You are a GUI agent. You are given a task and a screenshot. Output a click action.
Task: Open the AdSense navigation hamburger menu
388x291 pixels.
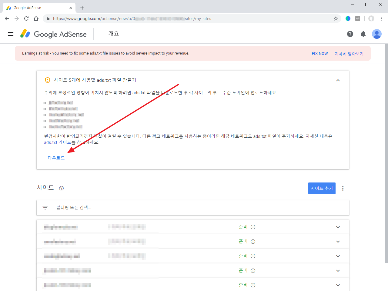click(x=10, y=34)
